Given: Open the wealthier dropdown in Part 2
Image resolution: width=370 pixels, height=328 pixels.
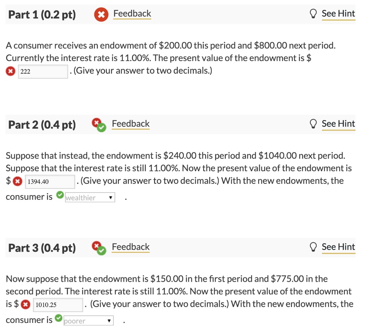Looking at the screenshot, I should coord(90,197).
